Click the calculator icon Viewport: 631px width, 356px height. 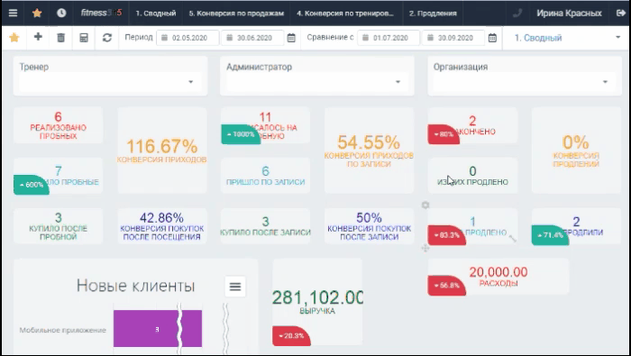pos(84,38)
